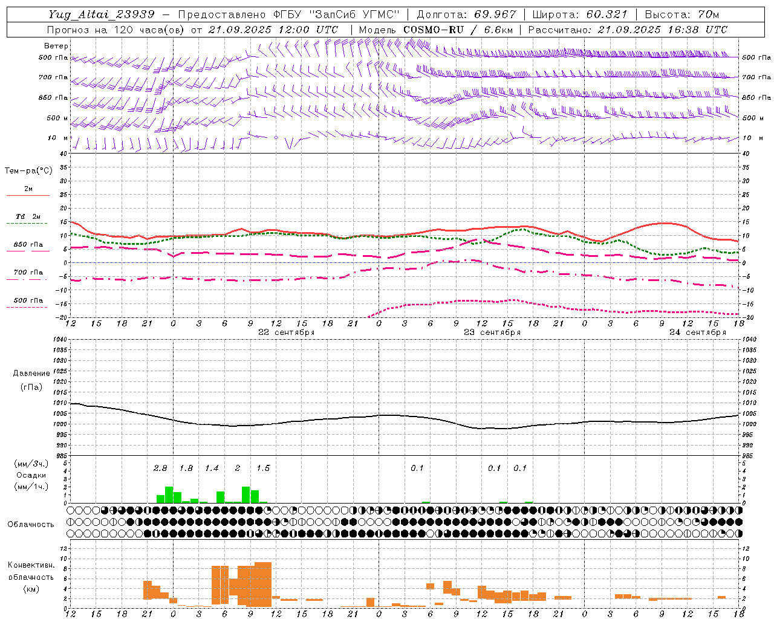Screen dimensions: 774x619
Task: Click the (км) unit label under convective cloudiness
Action: tap(31, 589)
